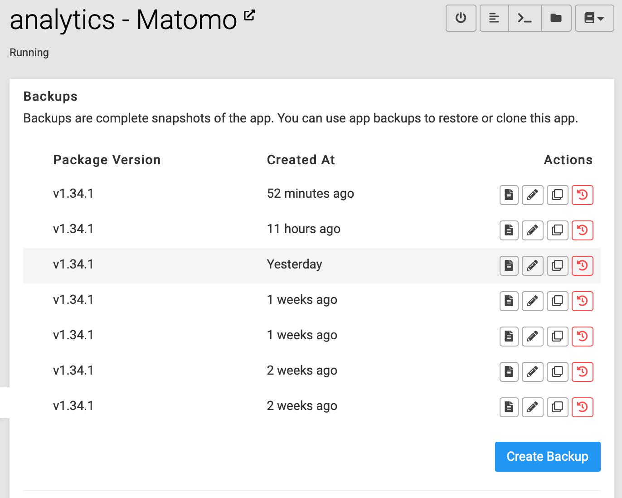Restore the 11 hours ago backup
Image resolution: width=622 pixels, height=498 pixels.
click(x=583, y=230)
